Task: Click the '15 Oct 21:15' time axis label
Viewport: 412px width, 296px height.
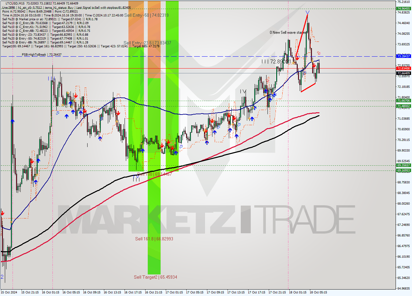Action: tap(30, 292)
